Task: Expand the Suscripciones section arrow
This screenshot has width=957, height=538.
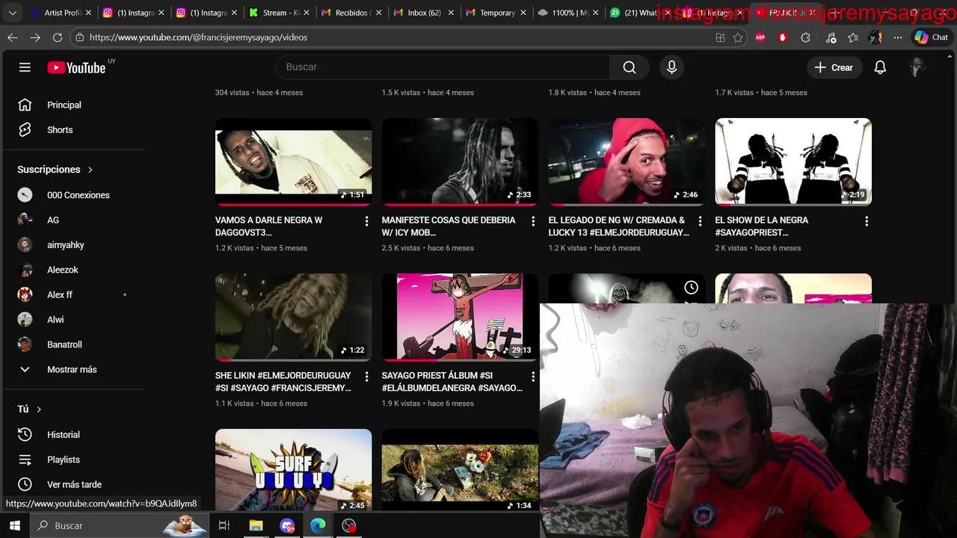Action: pyautogui.click(x=90, y=170)
